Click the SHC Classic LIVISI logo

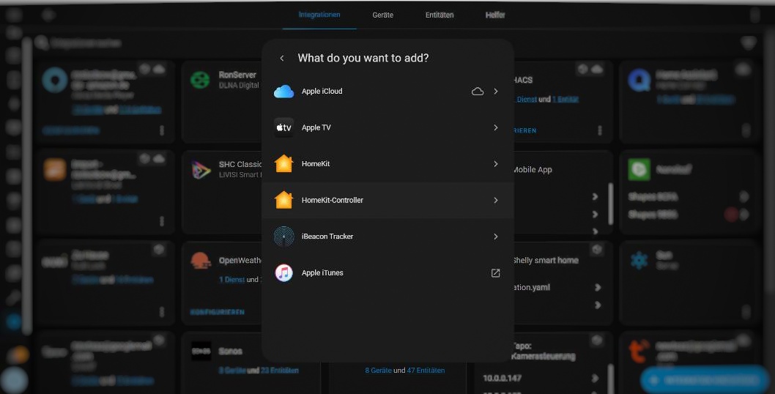(x=201, y=170)
